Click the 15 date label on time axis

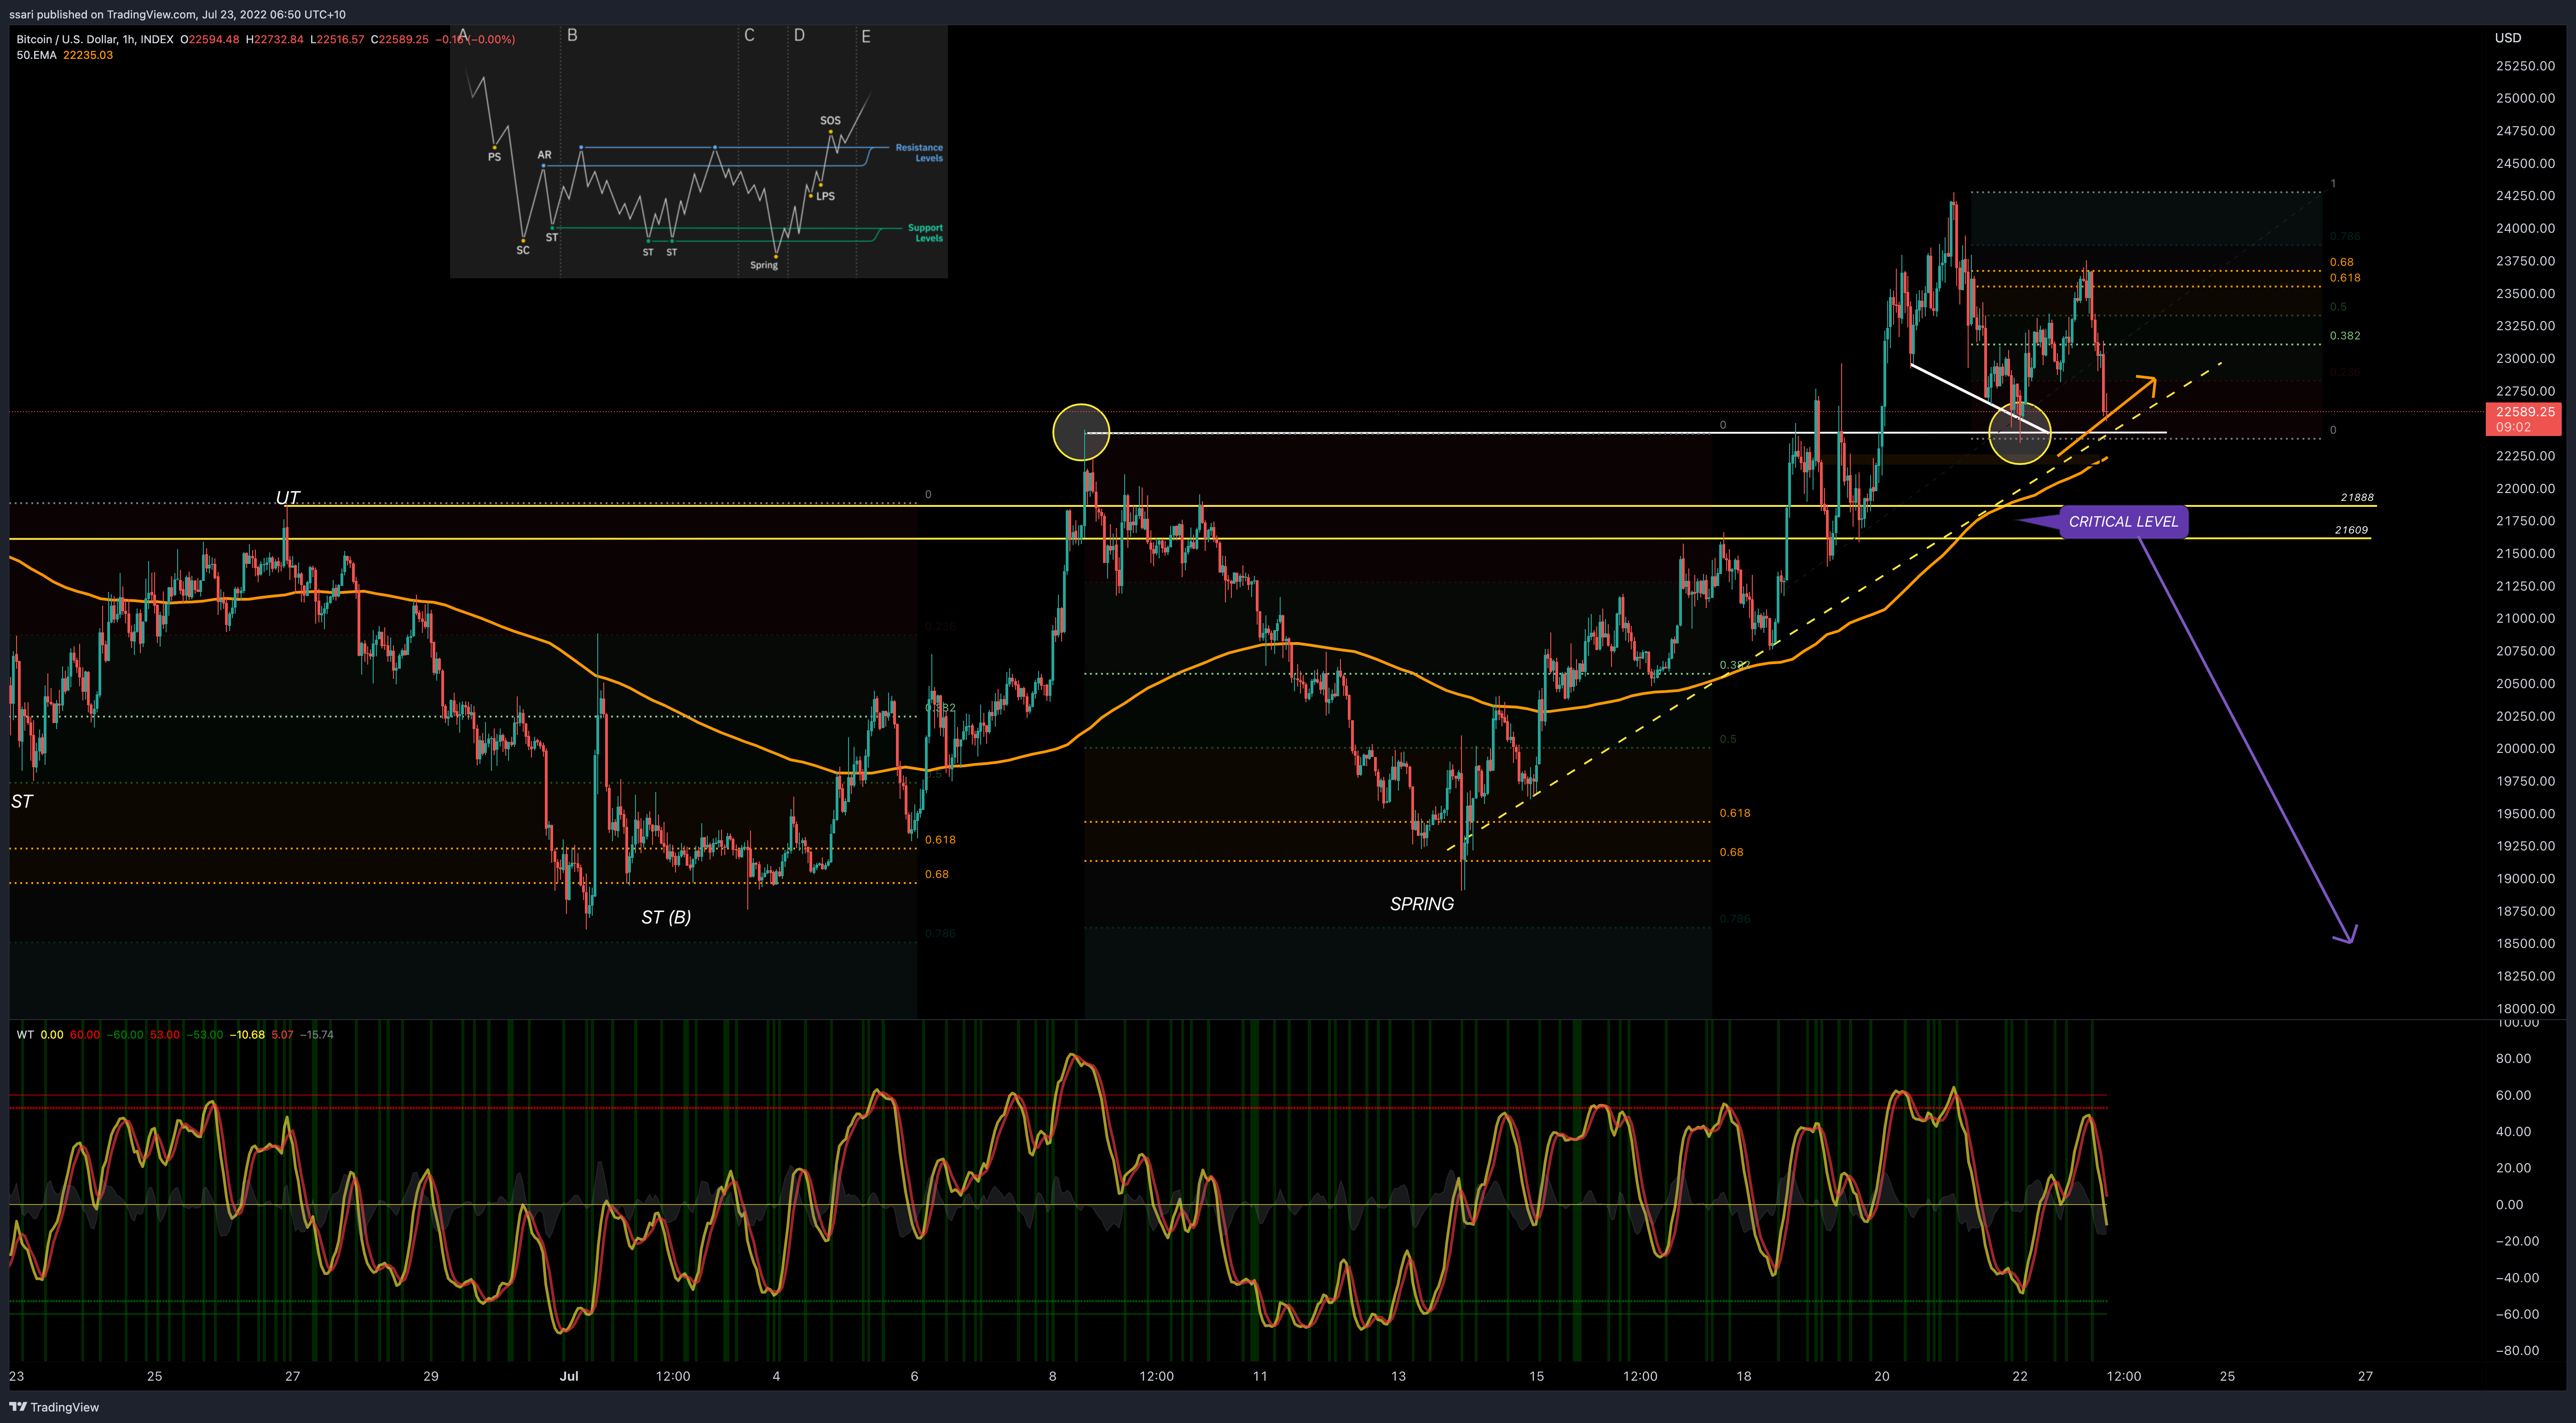[1536, 1376]
